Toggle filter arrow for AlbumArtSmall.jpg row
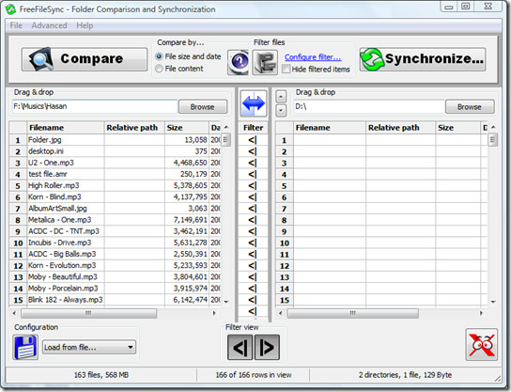The width and height of the screenshot is (511, 392). click(x=253, y=209)
